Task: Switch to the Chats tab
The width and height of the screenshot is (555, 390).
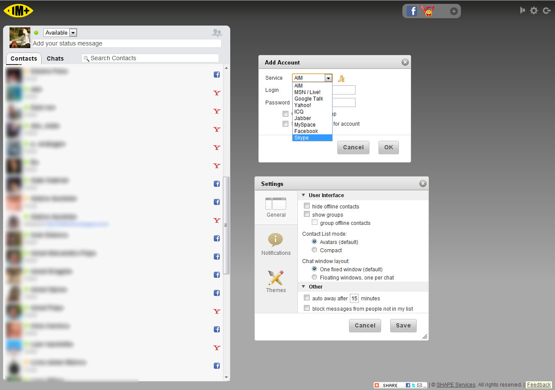Action: point(55,58)
